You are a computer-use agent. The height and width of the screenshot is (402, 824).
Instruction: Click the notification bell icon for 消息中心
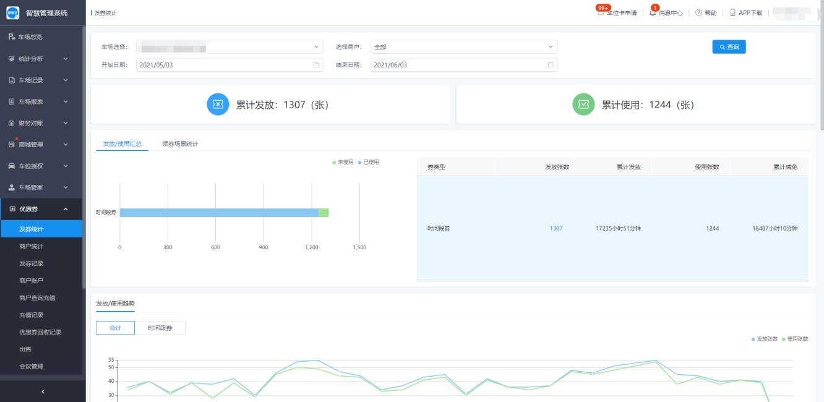(x=653, y=13)
